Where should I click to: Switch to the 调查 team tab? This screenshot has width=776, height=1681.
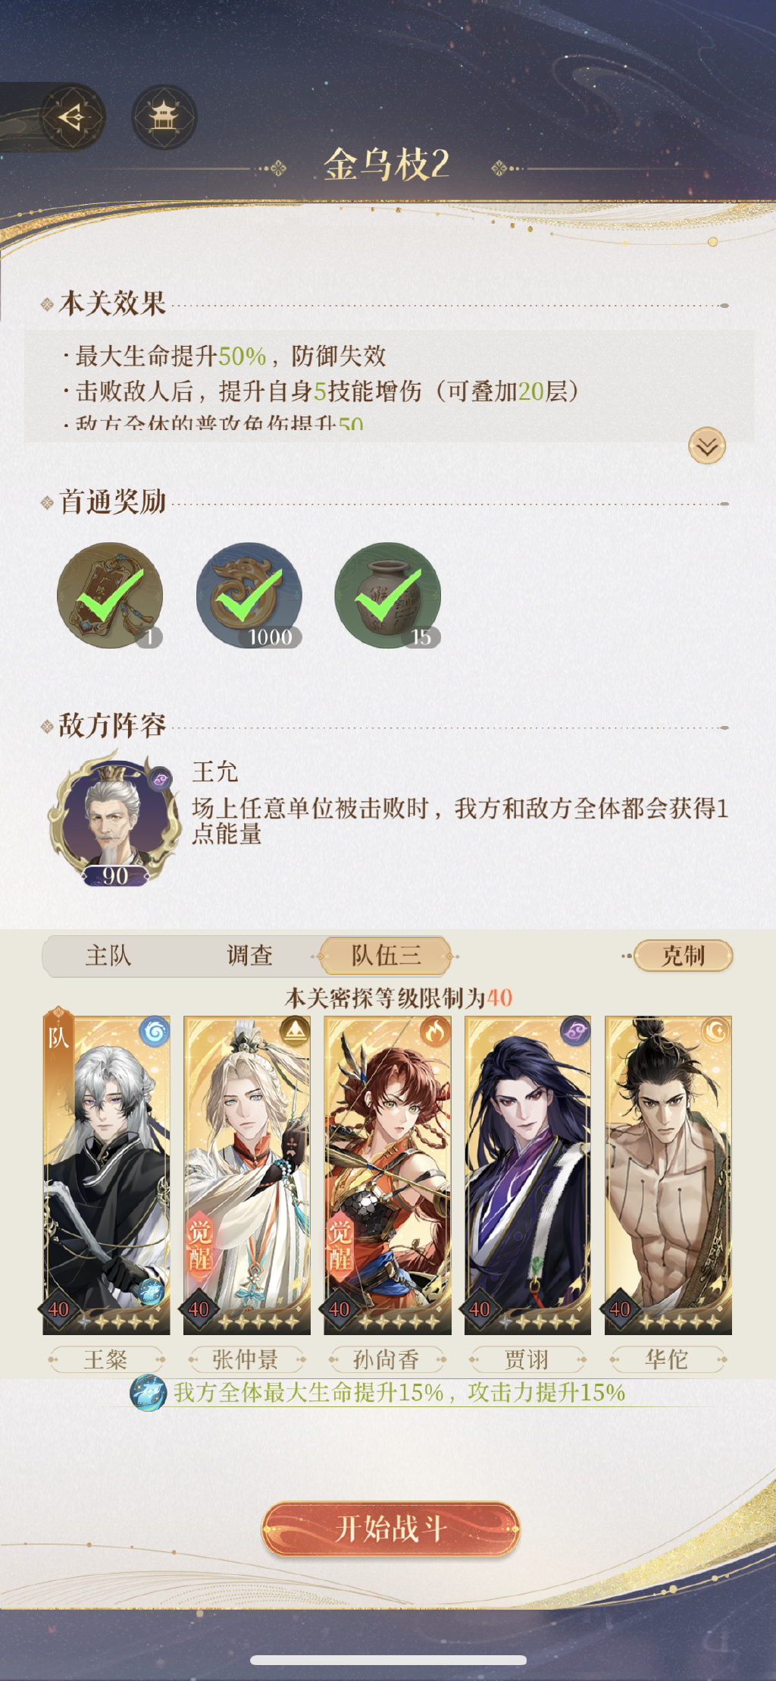tap(249, 956)
